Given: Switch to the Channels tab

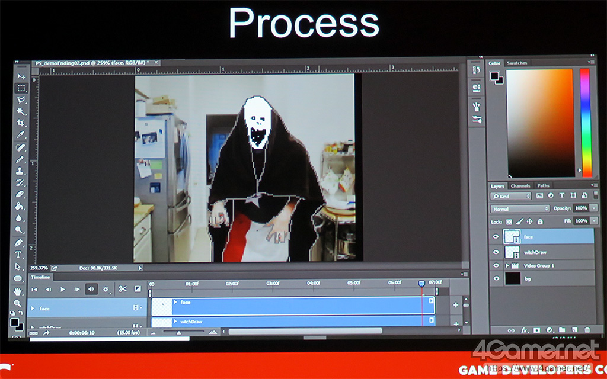Looking at the screenshot, I should click(x=520, y=185).
